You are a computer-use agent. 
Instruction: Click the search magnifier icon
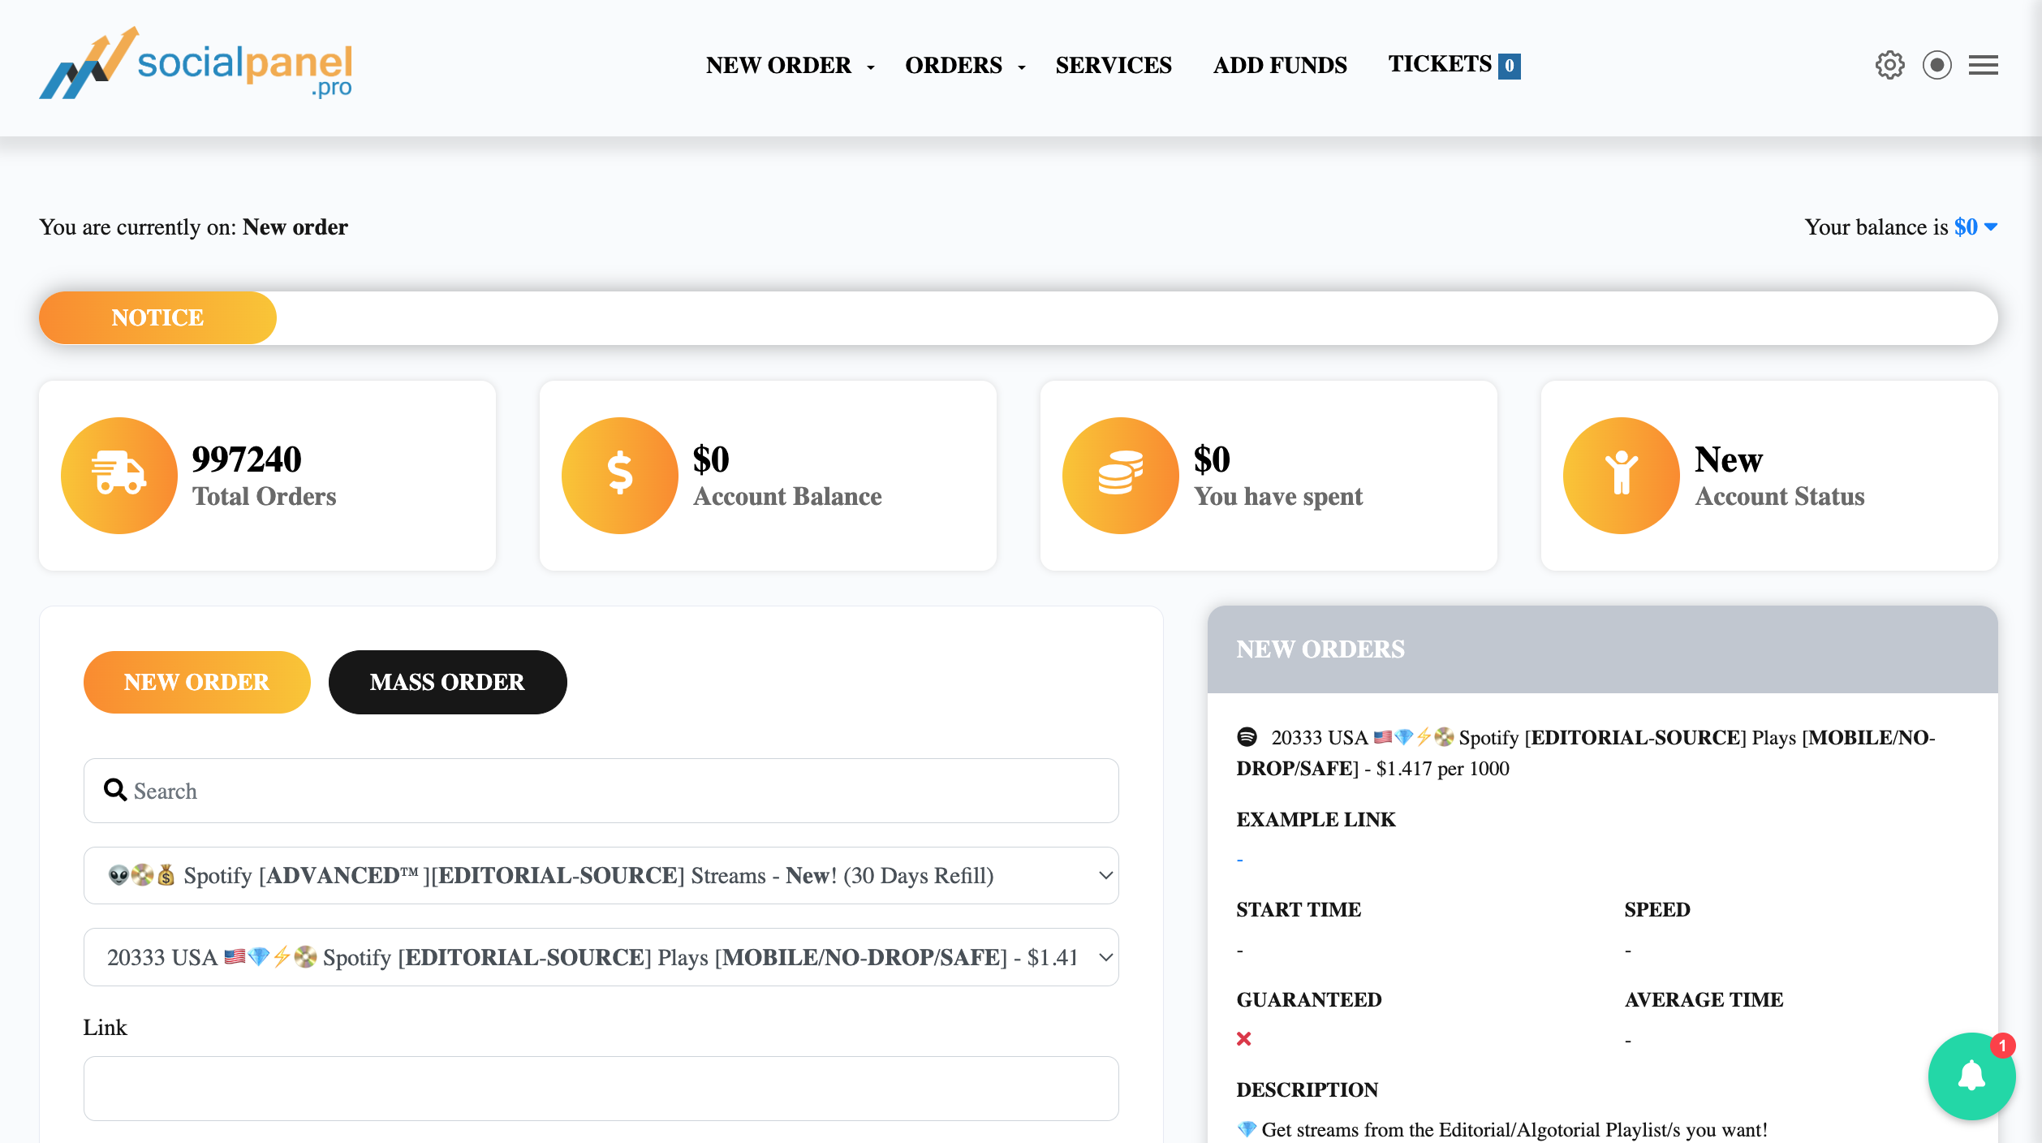pos(115,790)
